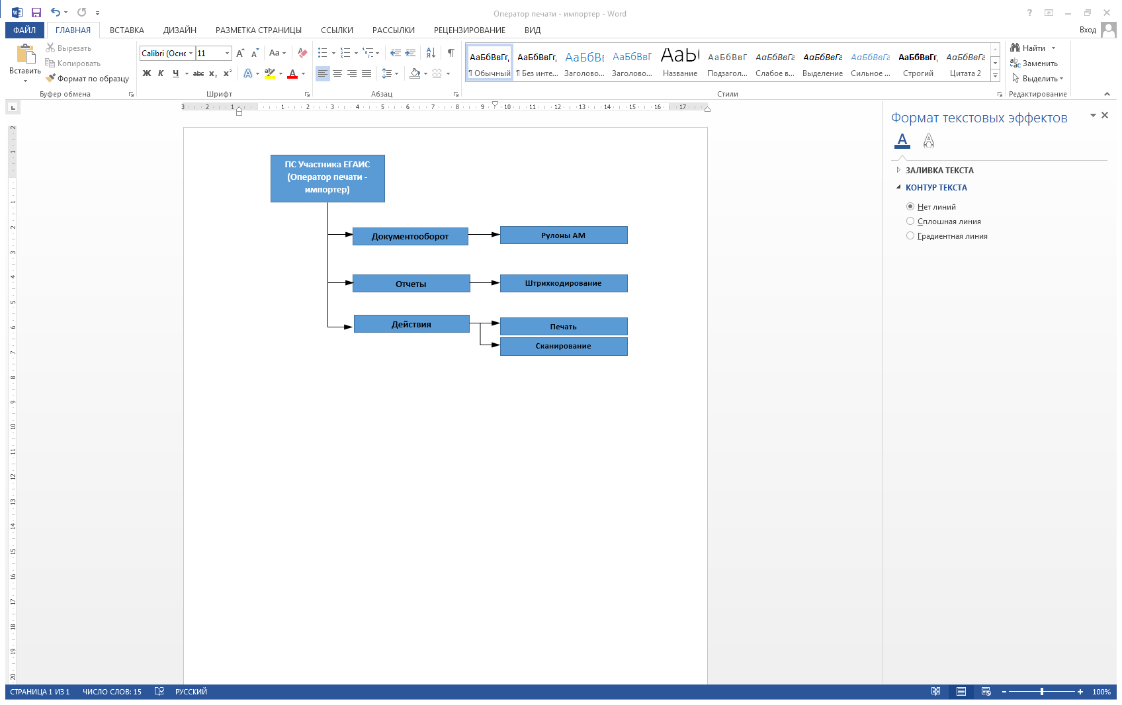Align text left

pyautogui.click(x=323, y=73)
